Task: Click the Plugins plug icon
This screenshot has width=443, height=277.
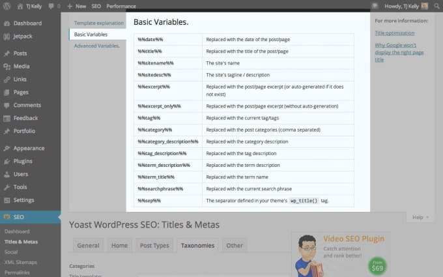Action: [x=7, y=162]
